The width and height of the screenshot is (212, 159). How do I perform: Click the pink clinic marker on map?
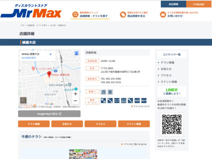pyautogui.click(x=33, y=69)
